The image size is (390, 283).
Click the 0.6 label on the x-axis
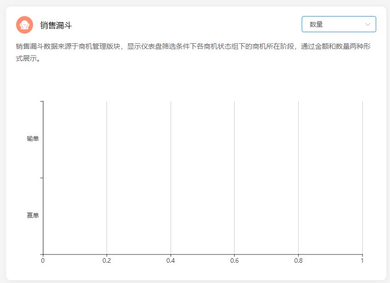tap(235, 261)
